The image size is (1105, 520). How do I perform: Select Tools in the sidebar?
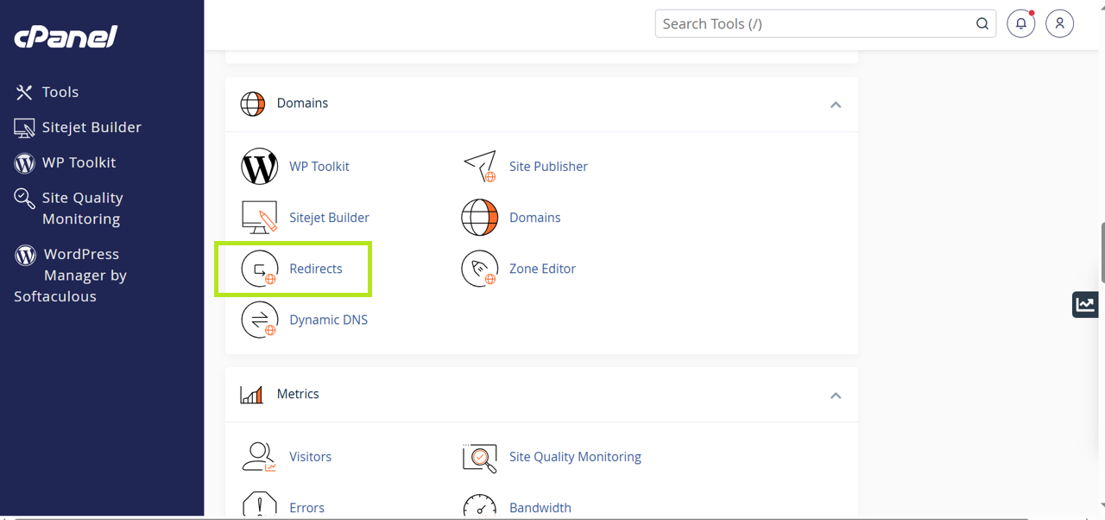[60, 92]
